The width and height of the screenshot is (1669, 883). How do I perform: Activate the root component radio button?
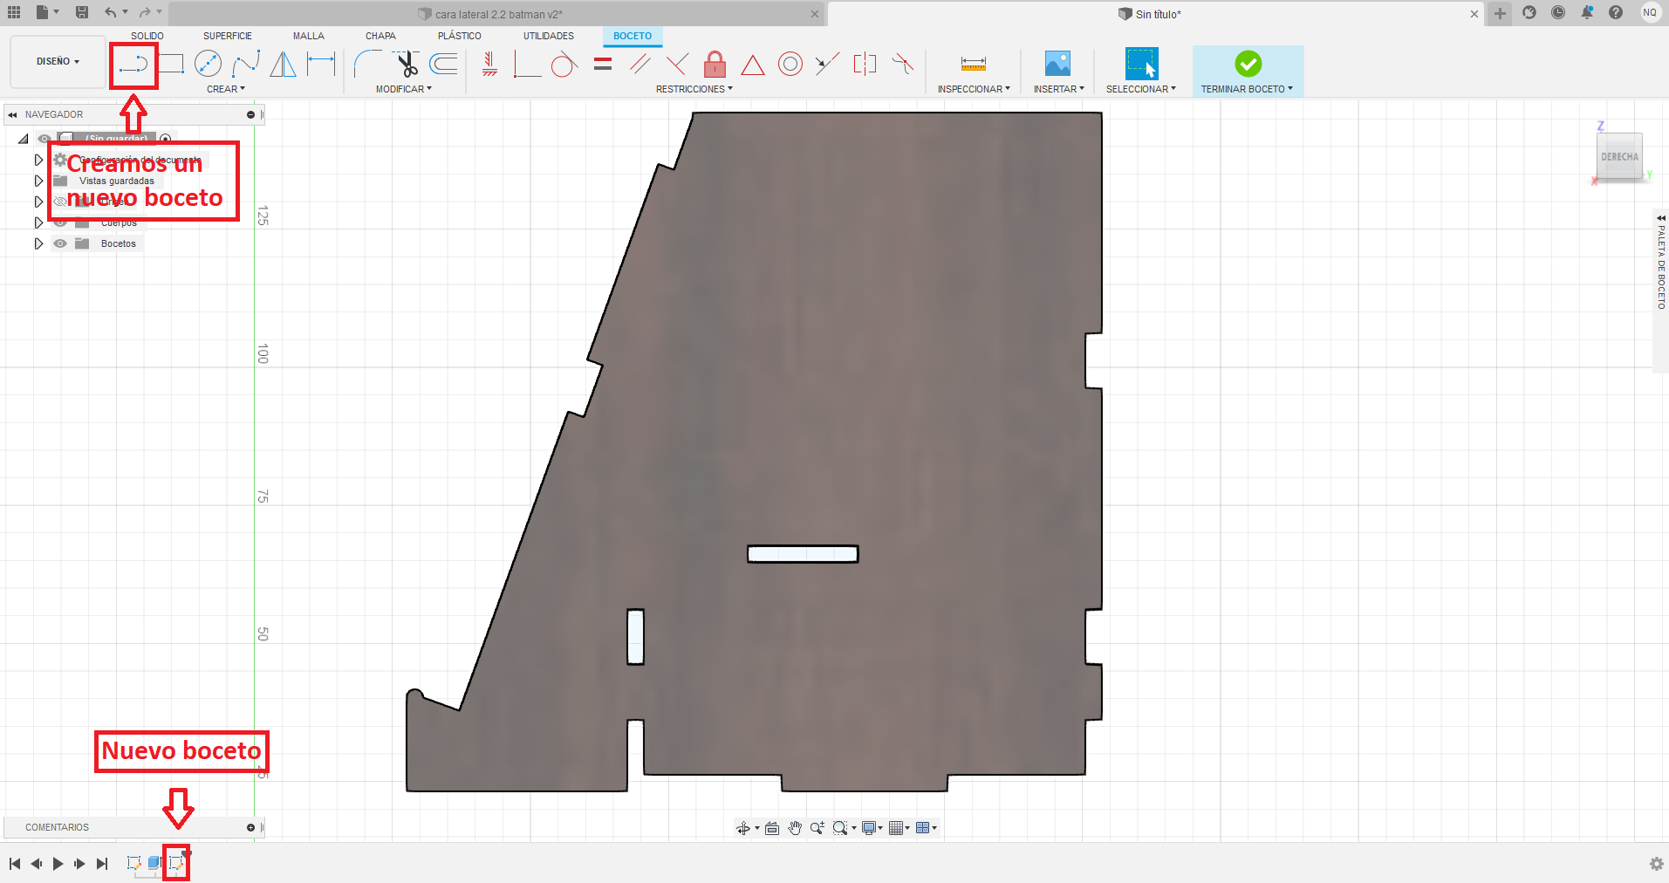166,139
